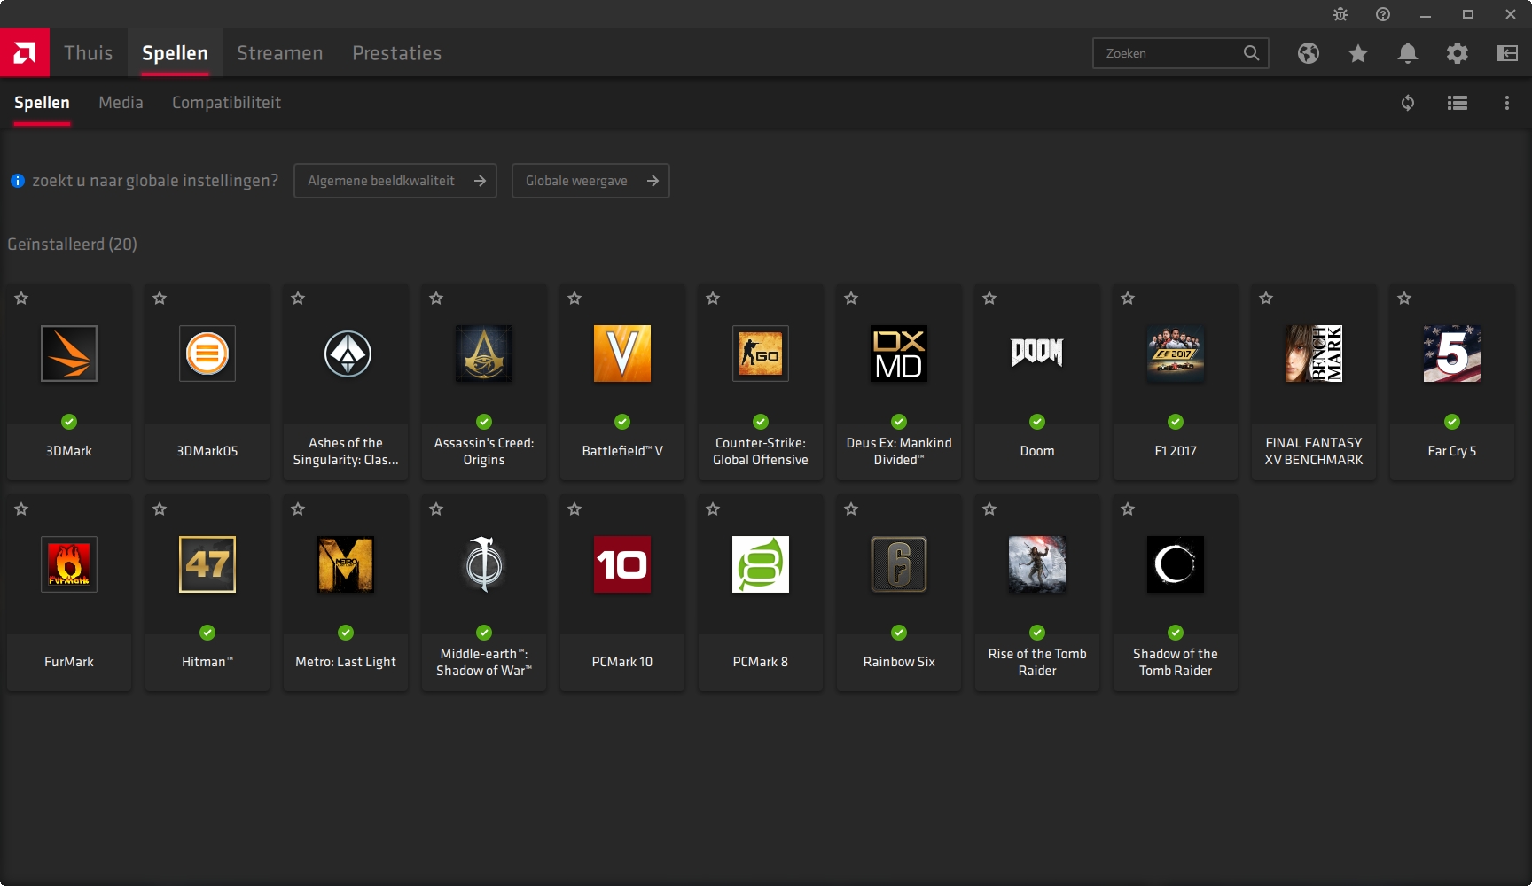Open the notifications bell icon
The width and height of the screenshot is (1532, 886).
1408,53
